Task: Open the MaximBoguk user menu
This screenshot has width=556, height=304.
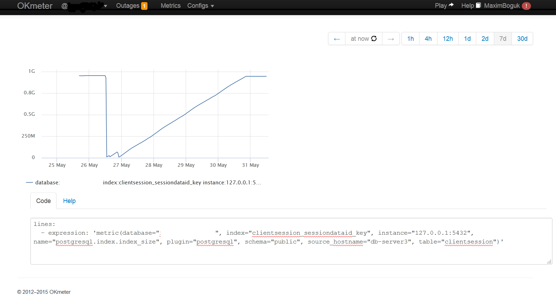Action: (x=502, y=6)
